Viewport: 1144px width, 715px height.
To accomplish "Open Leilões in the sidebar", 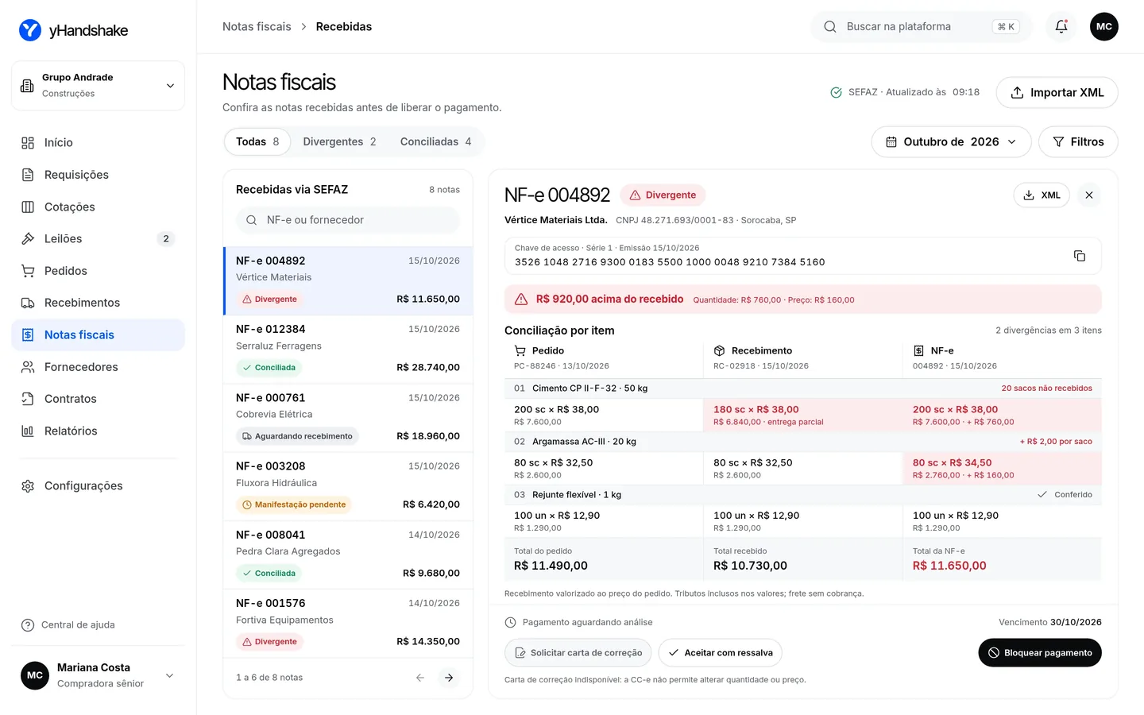I will 99,238.
